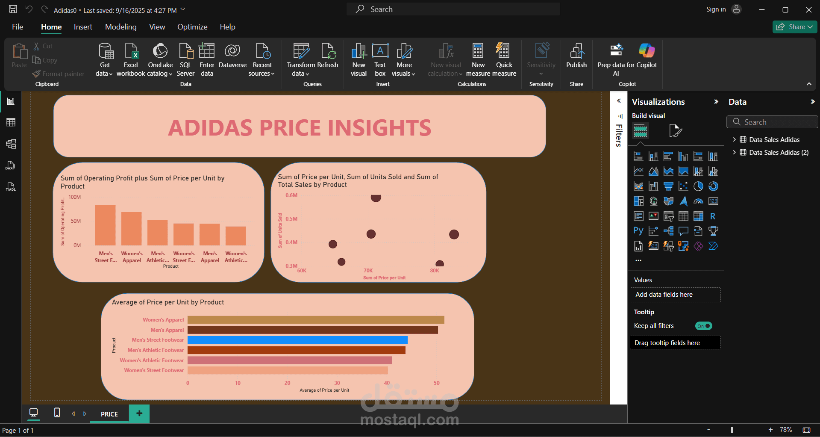The width and height of the screenshot is (820, 437).
Task: Click the Share button
Action: (795, 27)
